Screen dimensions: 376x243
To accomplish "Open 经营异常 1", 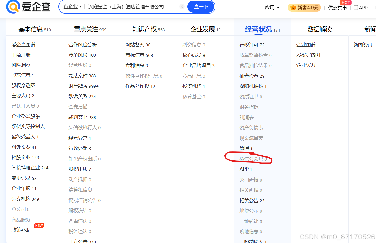I will point(80,138).
